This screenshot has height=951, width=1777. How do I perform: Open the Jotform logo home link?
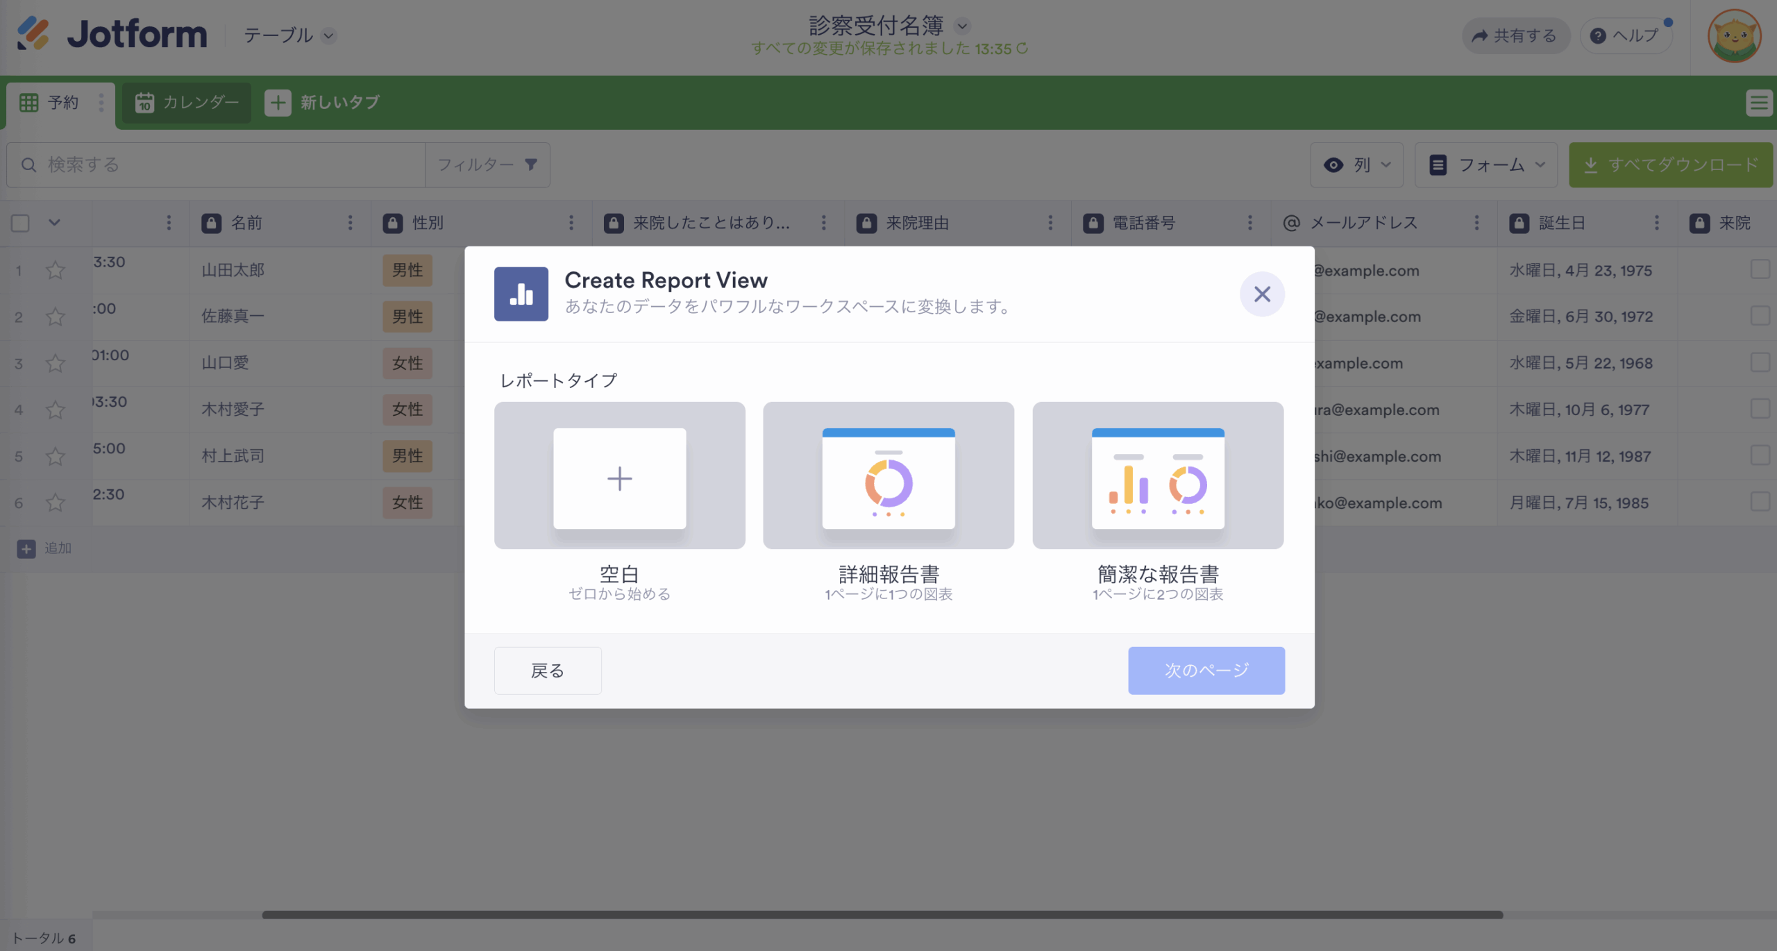(111, 34)
